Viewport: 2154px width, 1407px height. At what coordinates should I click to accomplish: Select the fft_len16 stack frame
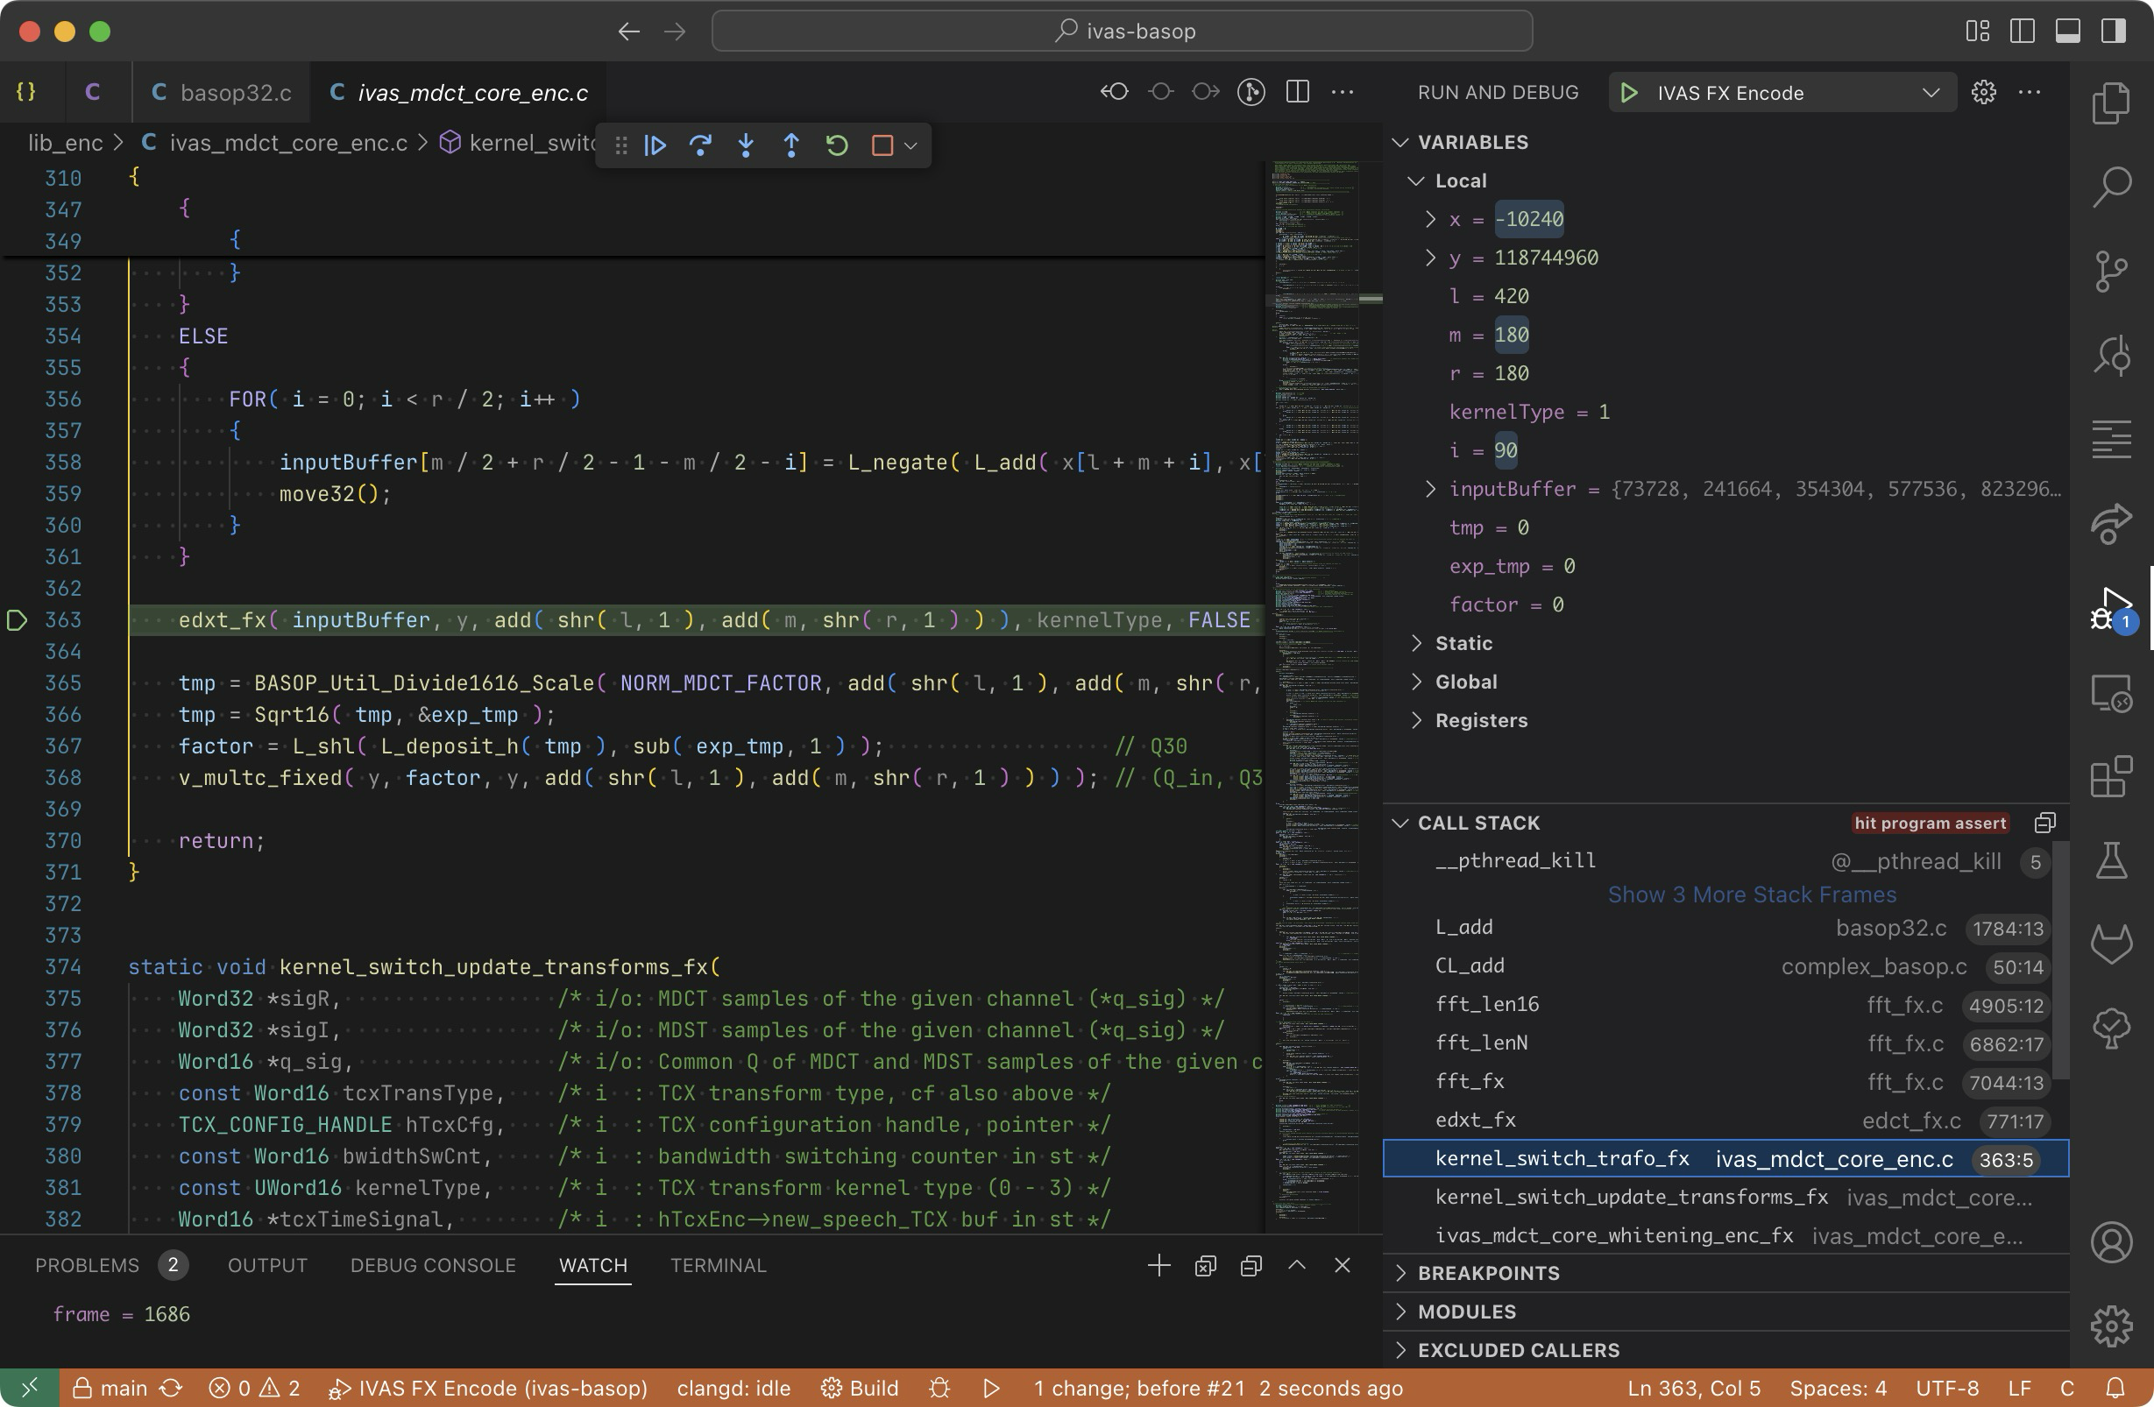point(1487,1004)
